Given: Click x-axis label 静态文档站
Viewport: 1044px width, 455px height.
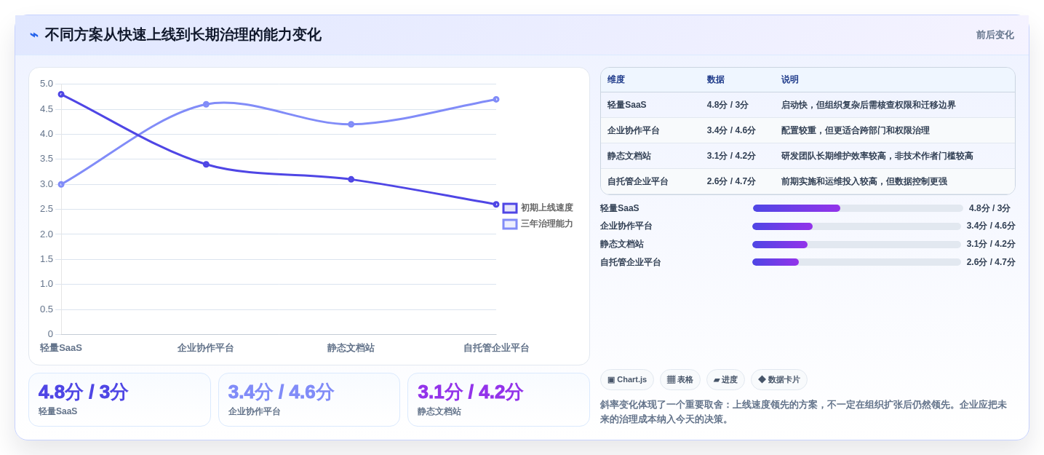Looking at the screenshot, I should point(351,348).
